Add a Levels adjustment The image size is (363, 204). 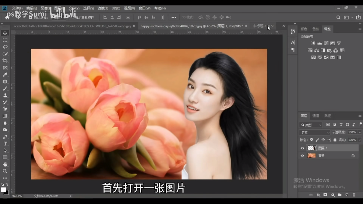pyautogui.click(x=320, y=43)
